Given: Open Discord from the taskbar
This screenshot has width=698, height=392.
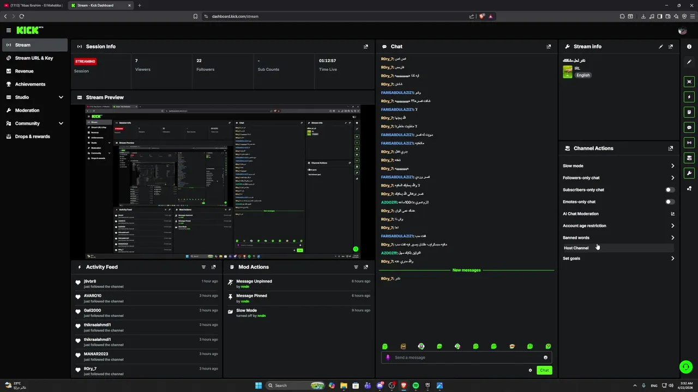Looking at the screenshot, I should (x=380, y=385).
